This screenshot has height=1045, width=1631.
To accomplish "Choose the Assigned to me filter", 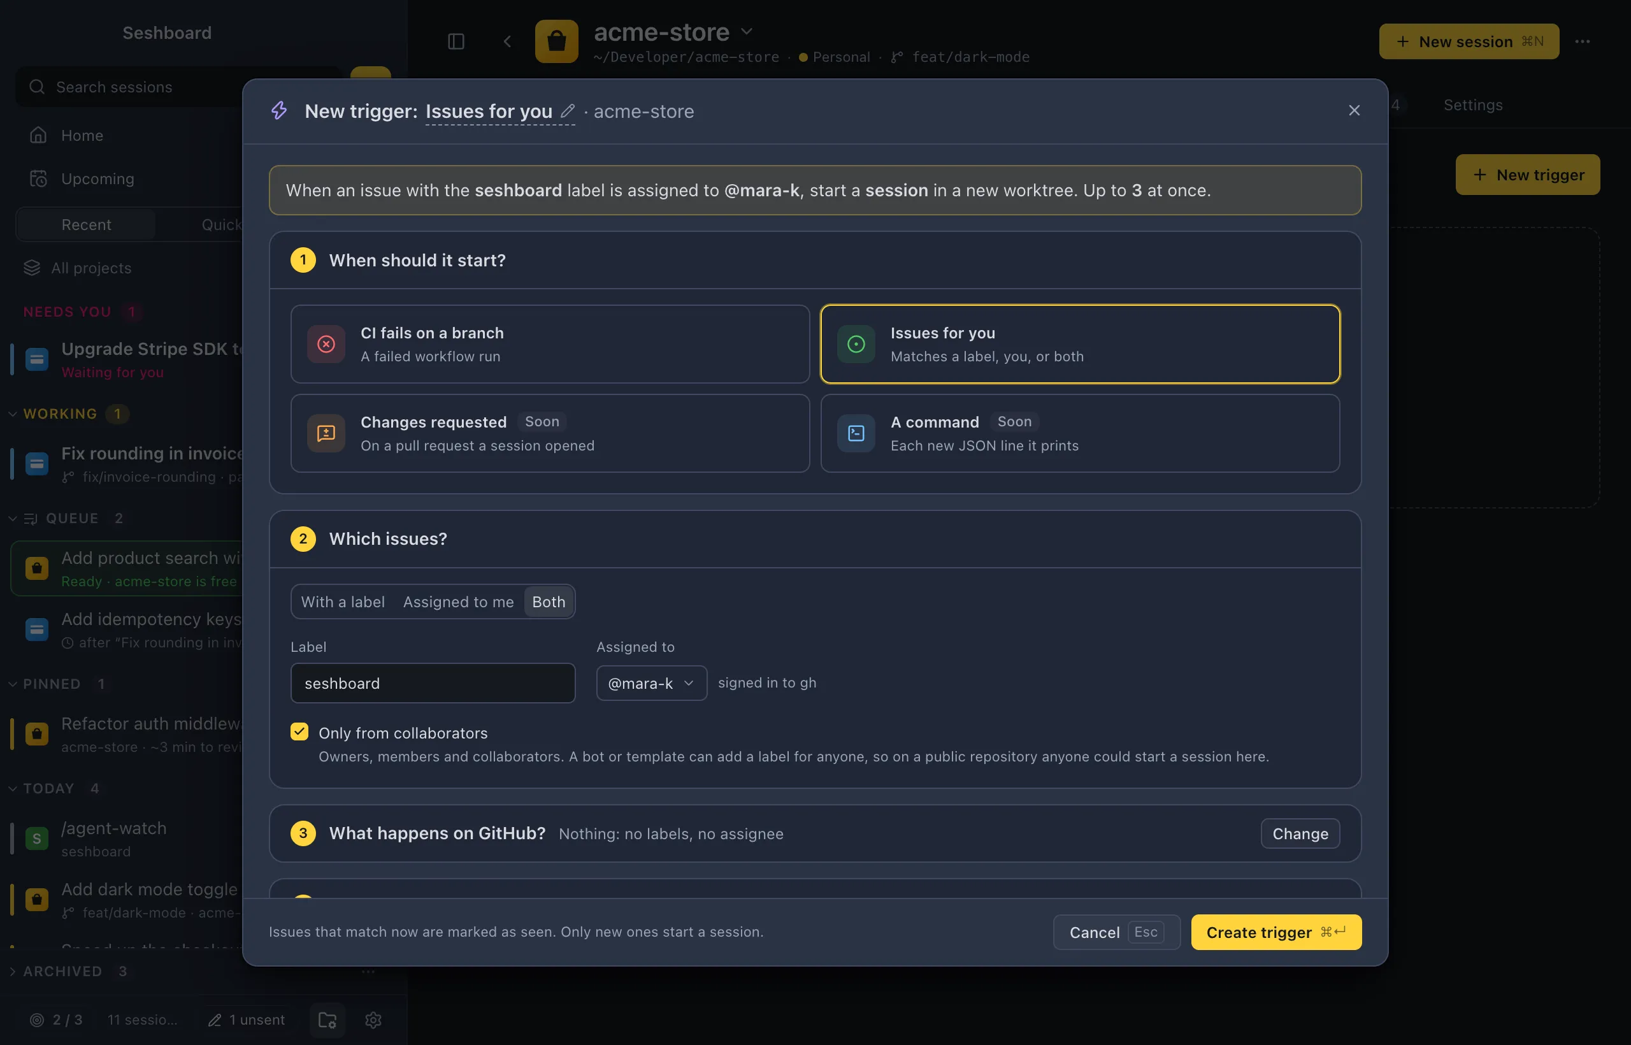I will (x=459, y=602).
